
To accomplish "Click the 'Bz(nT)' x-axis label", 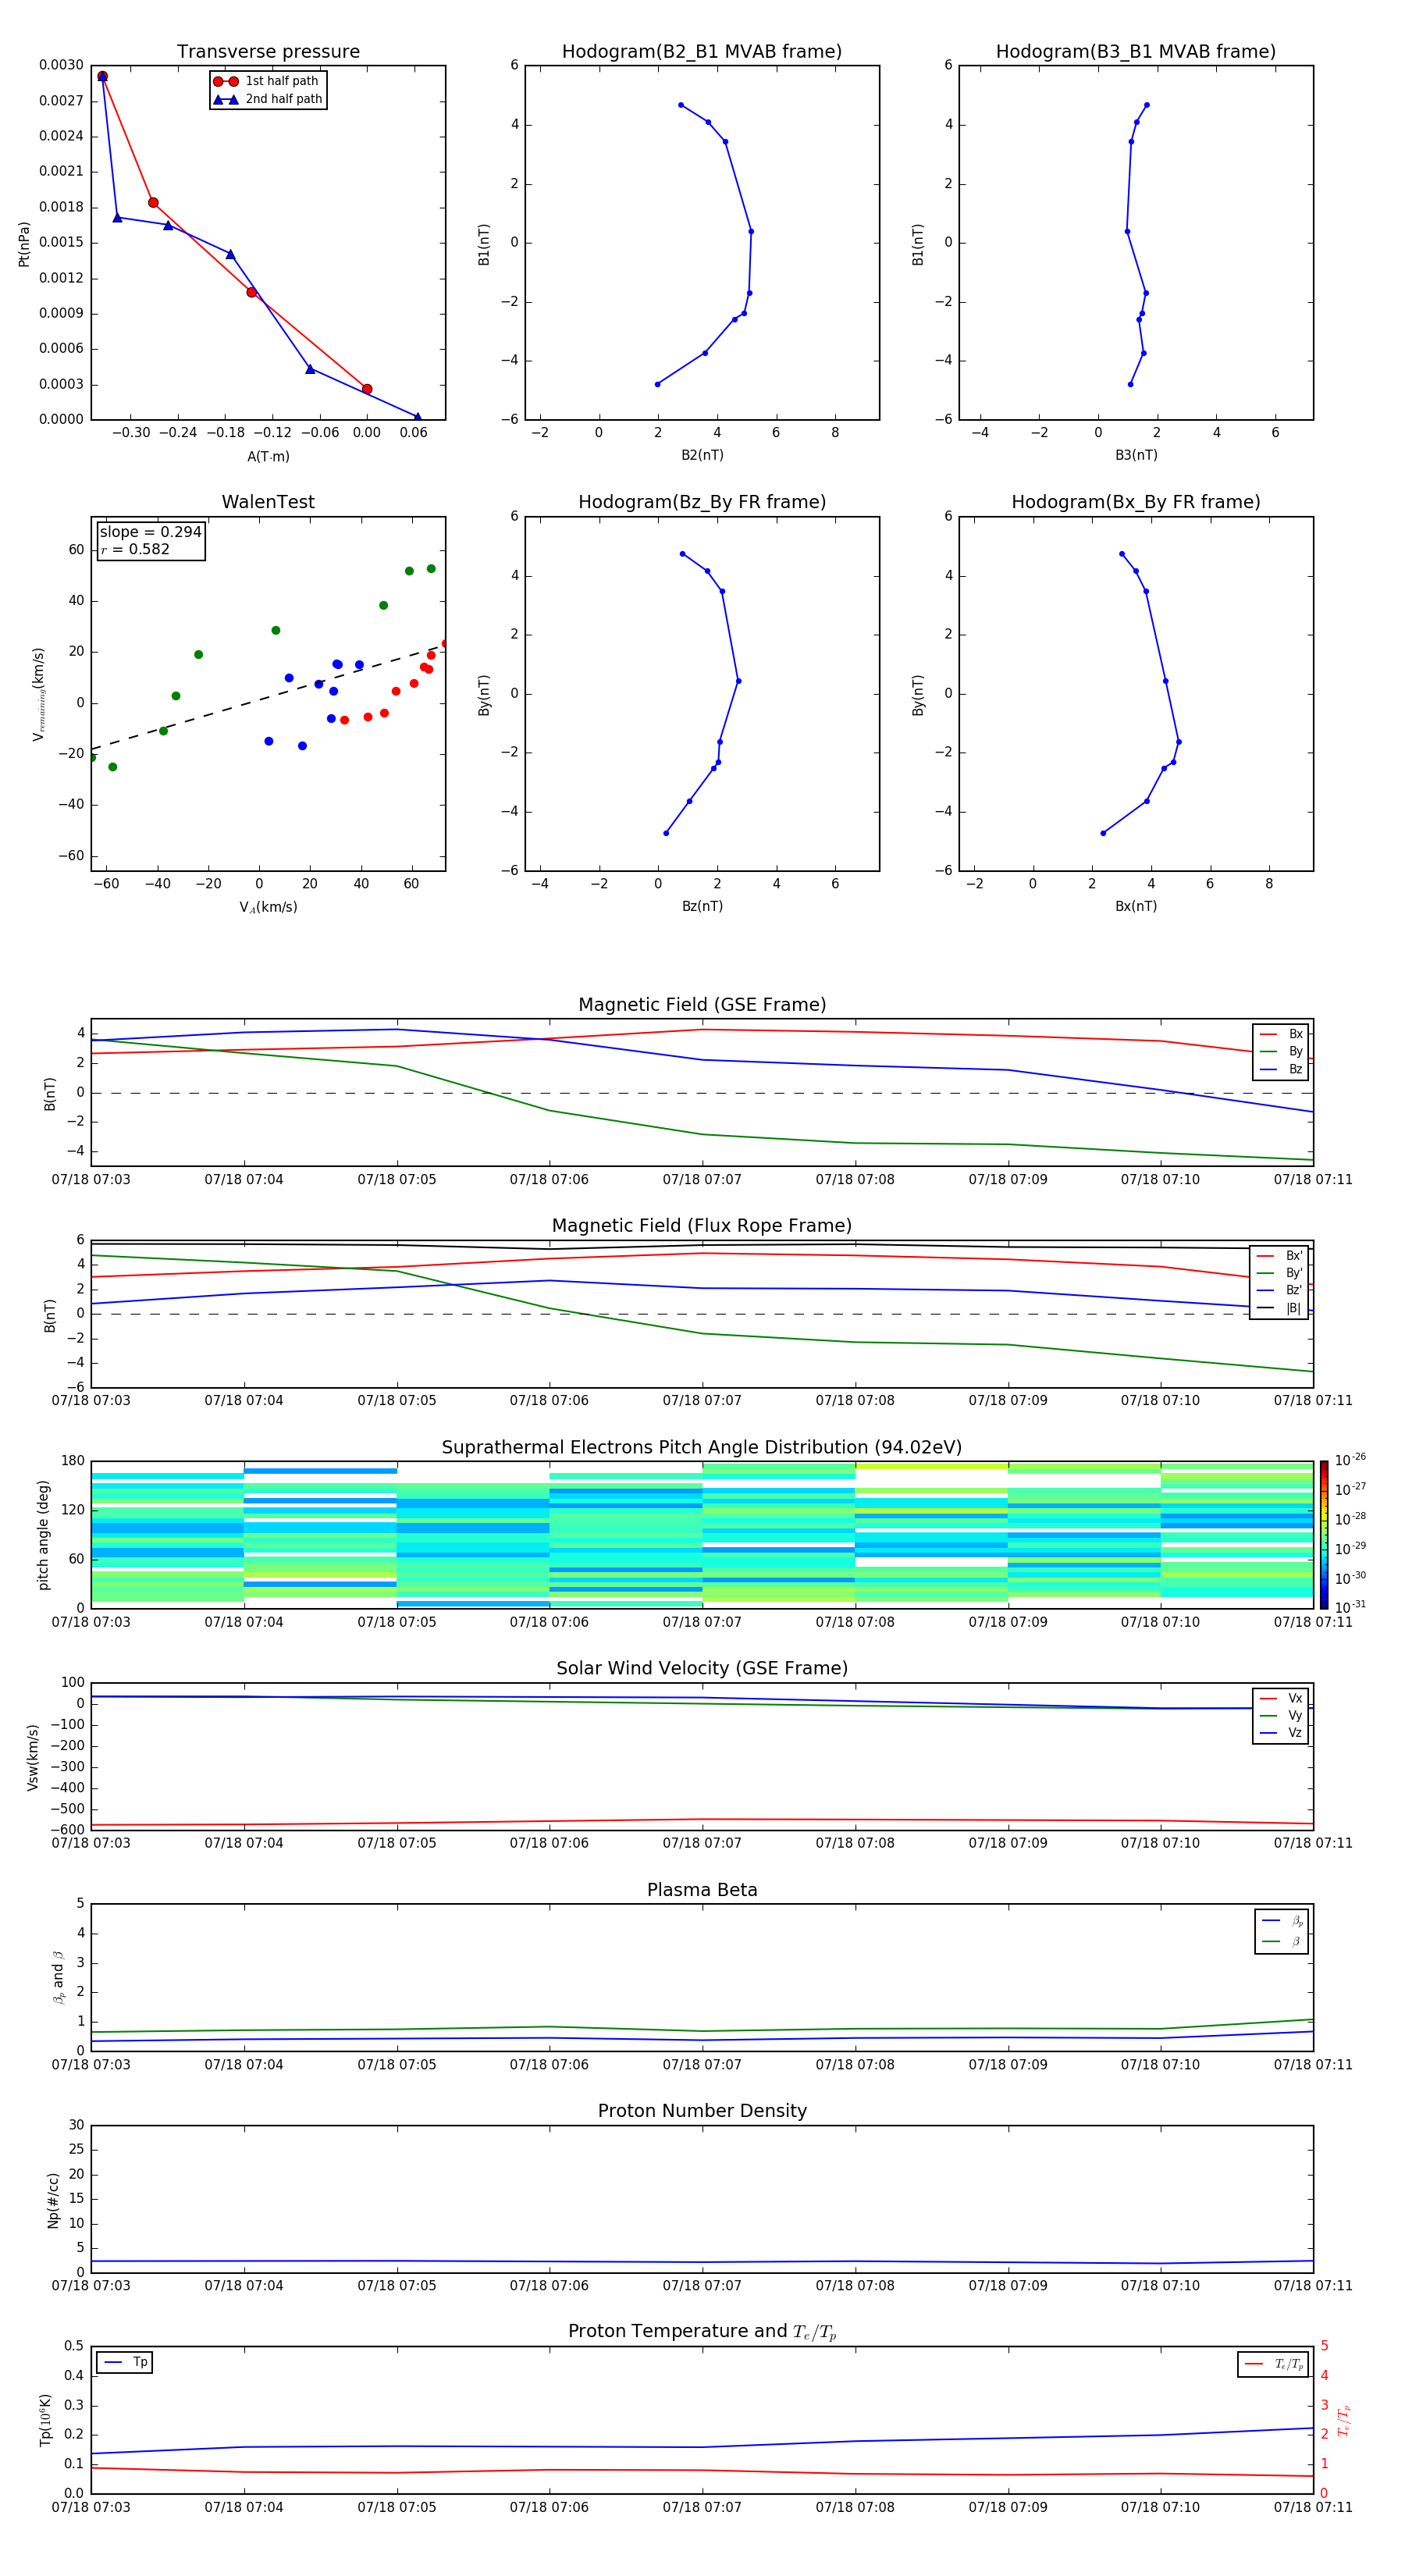I will tap(702, 906).
